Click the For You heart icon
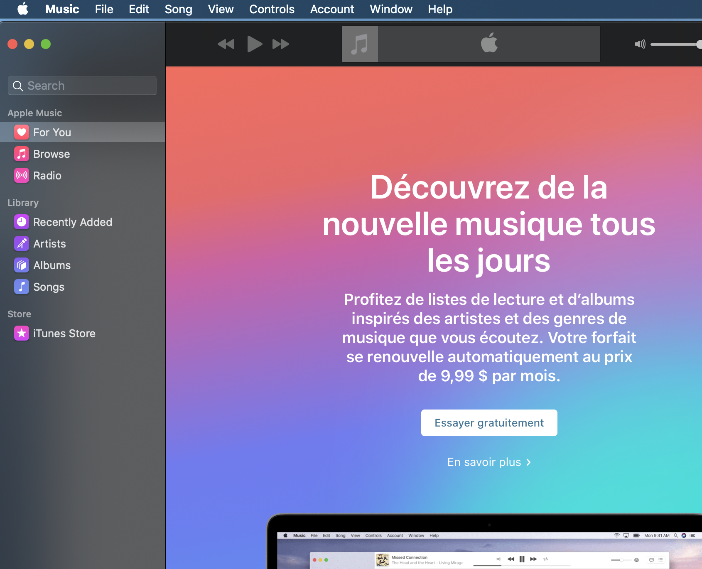 pos(22,132)
